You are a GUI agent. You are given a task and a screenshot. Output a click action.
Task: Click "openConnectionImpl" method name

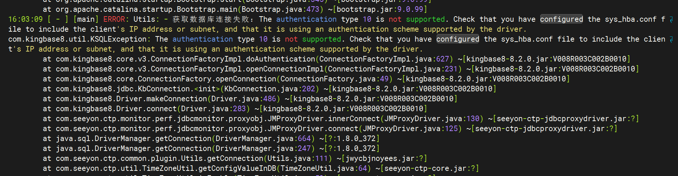[x=285, y=69]
